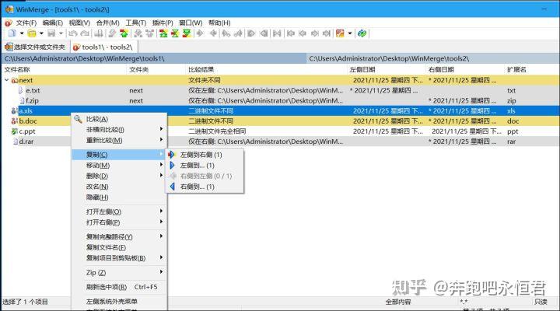This screenshot has height=311, width=560.
Task: Click the left path bar showing tools1\
Action: pyautogui.click(x=154, y=58)
